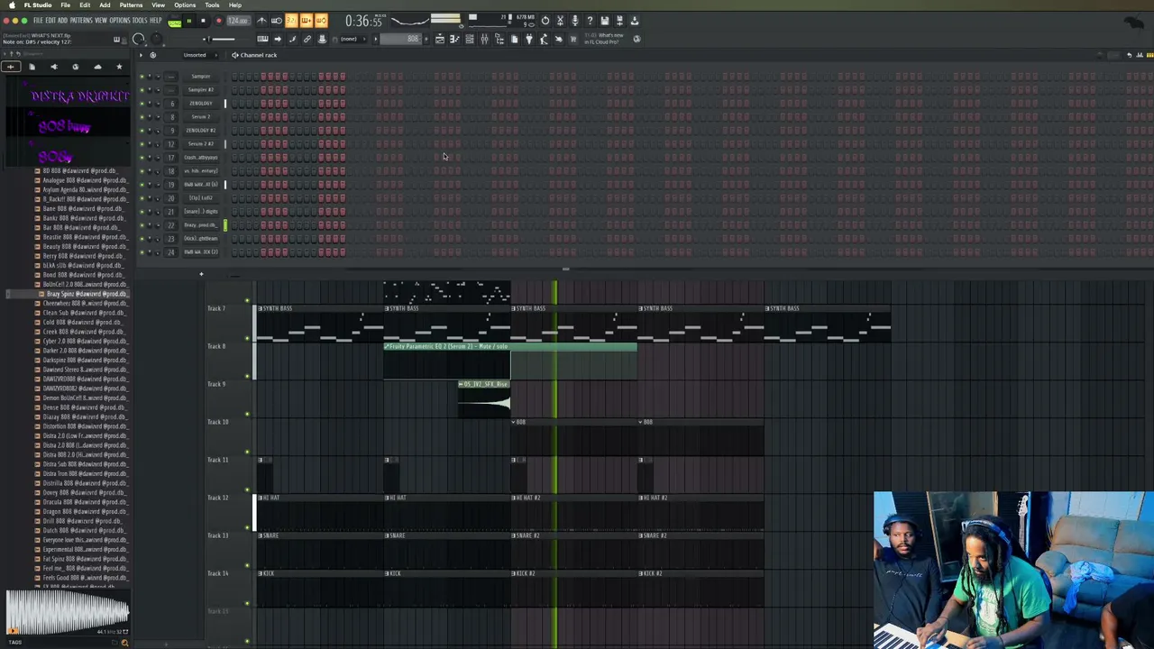Click the channel rack play arrow icon
This screenshot has width=1154, height=649.
point(141,55)
